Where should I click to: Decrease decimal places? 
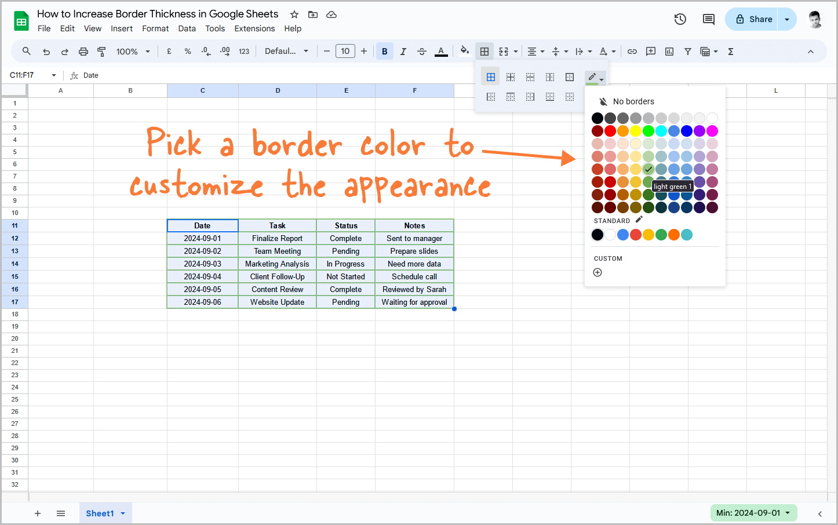click(206, 52)
